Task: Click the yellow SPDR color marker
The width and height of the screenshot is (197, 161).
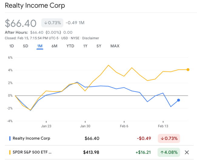Action: [x=10, y=152]
